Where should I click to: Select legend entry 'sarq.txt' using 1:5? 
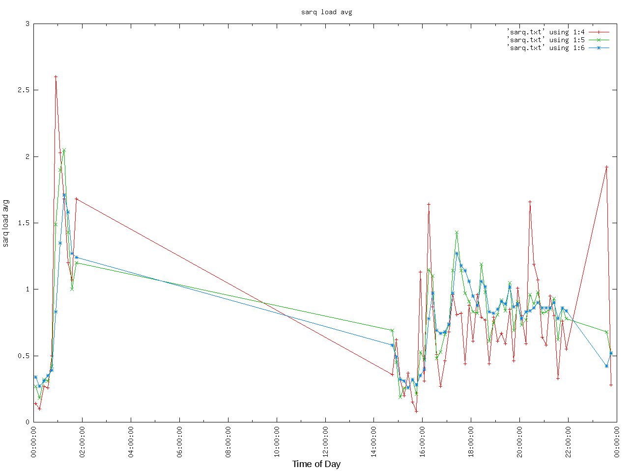545,40
